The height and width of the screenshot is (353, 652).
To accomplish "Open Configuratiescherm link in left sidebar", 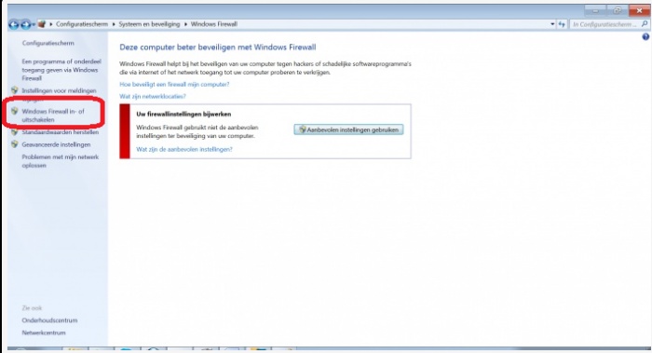I will tap(48, 43).
